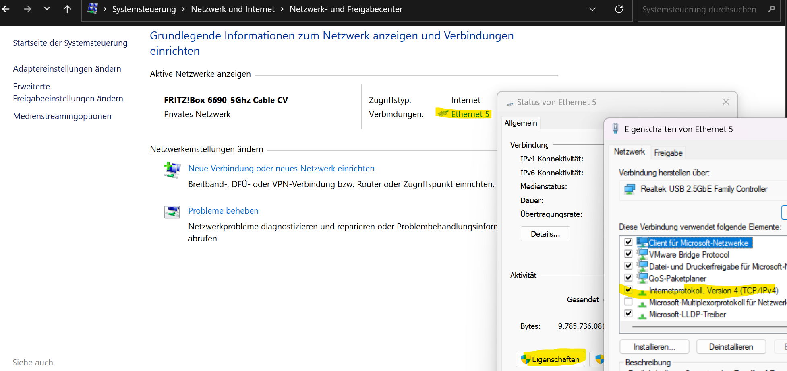Go back with the left arrow button
This screenshot has width=787, height=371.
[6, 9]
